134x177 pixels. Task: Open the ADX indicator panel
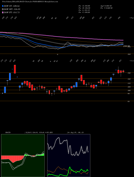[69, 156]
